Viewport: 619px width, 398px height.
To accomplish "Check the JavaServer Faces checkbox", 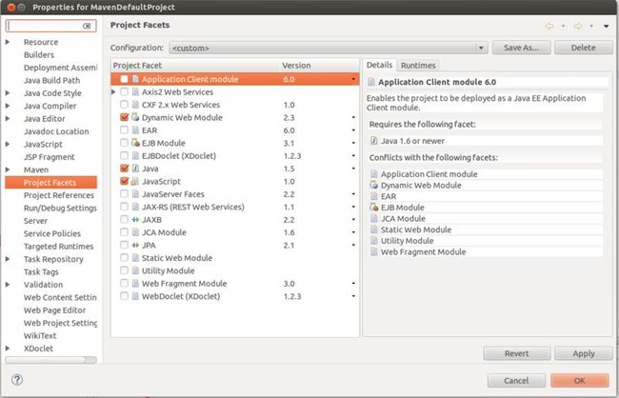I will click(x=124, y=194).
